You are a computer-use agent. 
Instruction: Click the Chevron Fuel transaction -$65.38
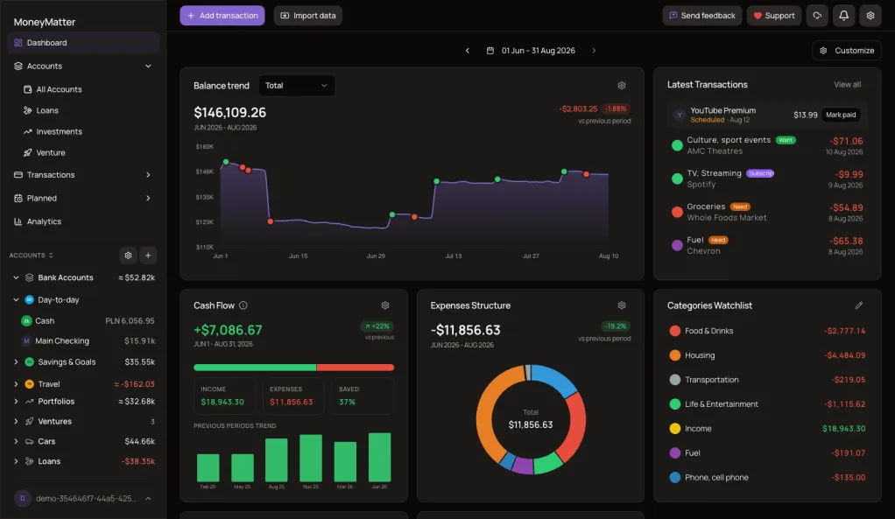[x=767, y=246]
